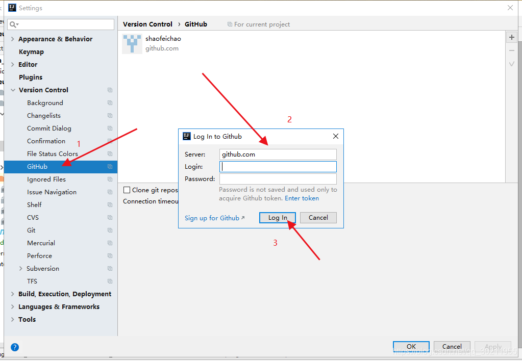
Task: Open help via the question mark icon
Action: pyautogui.click(x=15, y=347)
